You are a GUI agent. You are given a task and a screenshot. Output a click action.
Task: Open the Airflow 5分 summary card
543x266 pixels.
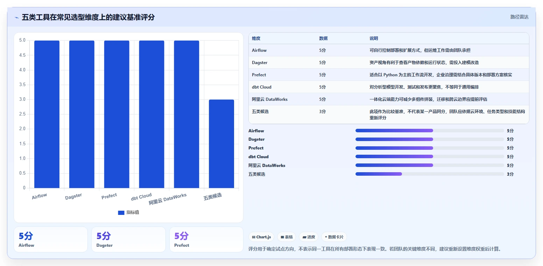click(51, 239)
